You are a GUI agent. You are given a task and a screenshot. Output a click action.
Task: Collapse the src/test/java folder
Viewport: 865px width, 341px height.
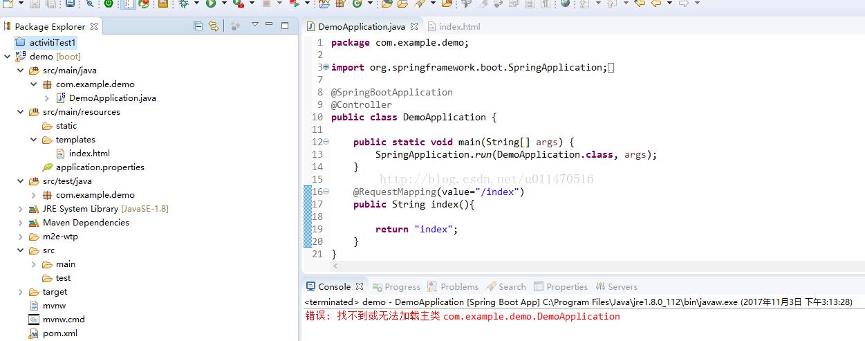(x=20, y=181)
